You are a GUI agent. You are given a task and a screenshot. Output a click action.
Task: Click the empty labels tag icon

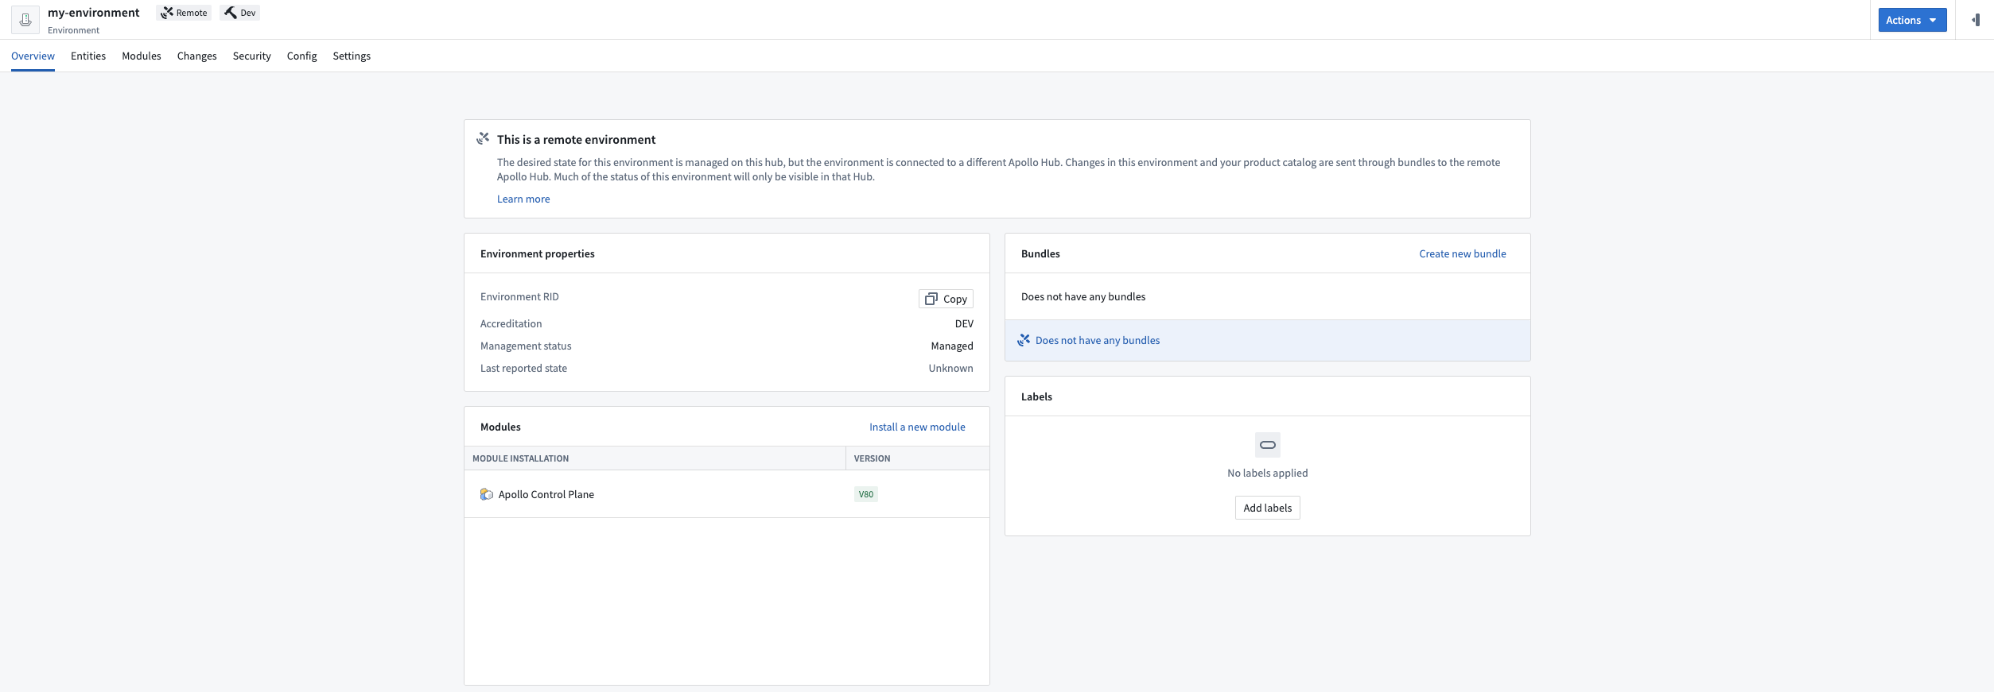[1268, 445]
